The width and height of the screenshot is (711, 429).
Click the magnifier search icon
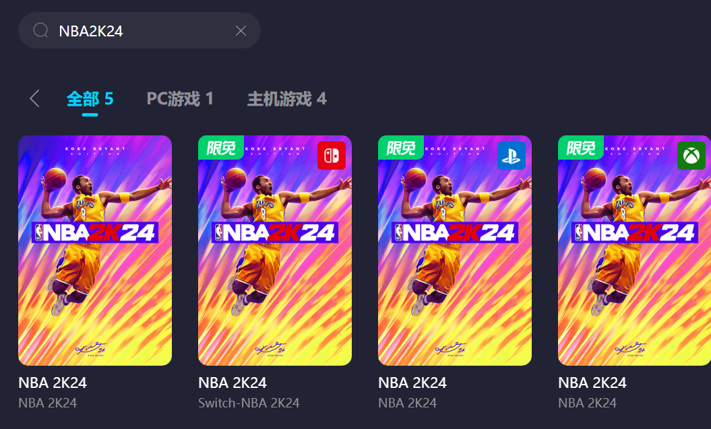(x=40, y=30)
